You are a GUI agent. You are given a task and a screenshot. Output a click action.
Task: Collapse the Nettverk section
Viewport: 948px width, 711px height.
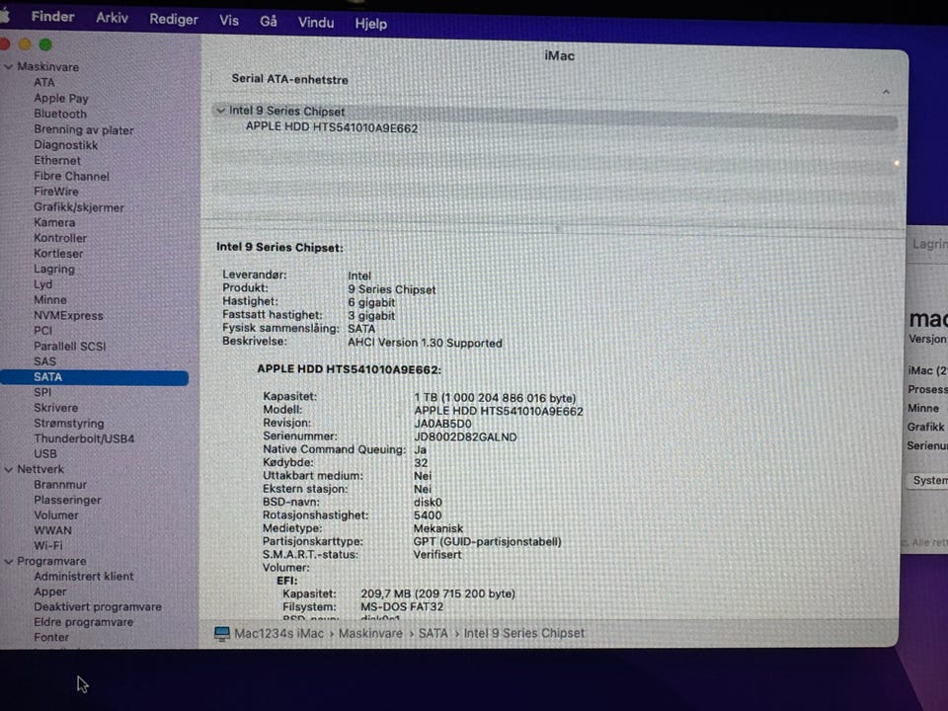coord(9,469)
